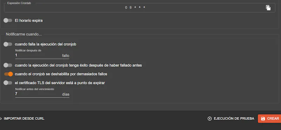Enable TLS certificate expiry notification switch
Image resolution: width=281 pixels, height=130 pixels.
[8, 83]
